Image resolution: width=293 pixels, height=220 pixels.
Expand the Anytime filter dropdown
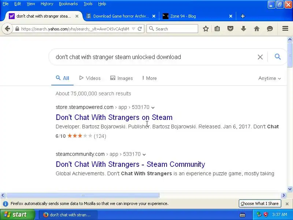pyautogui.click(x=270, y=78)
